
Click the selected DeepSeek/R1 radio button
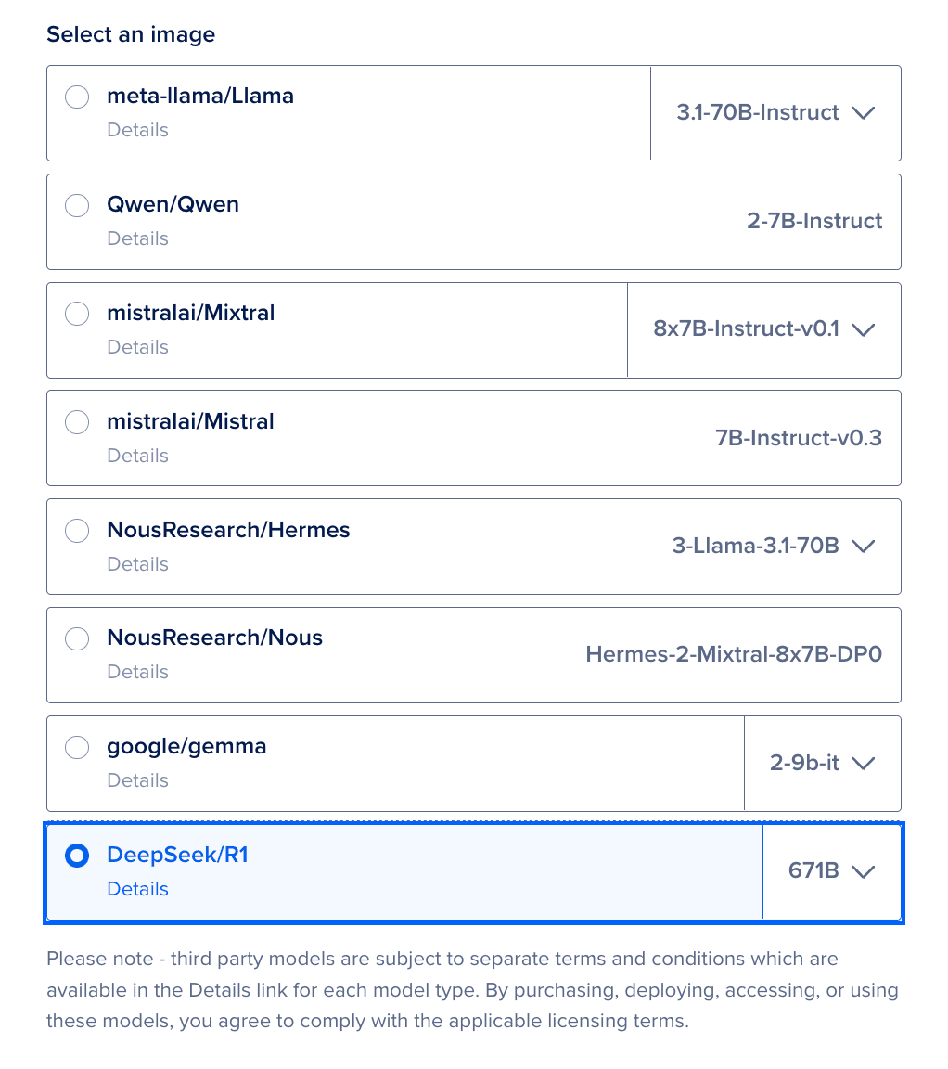pos(77,856)
